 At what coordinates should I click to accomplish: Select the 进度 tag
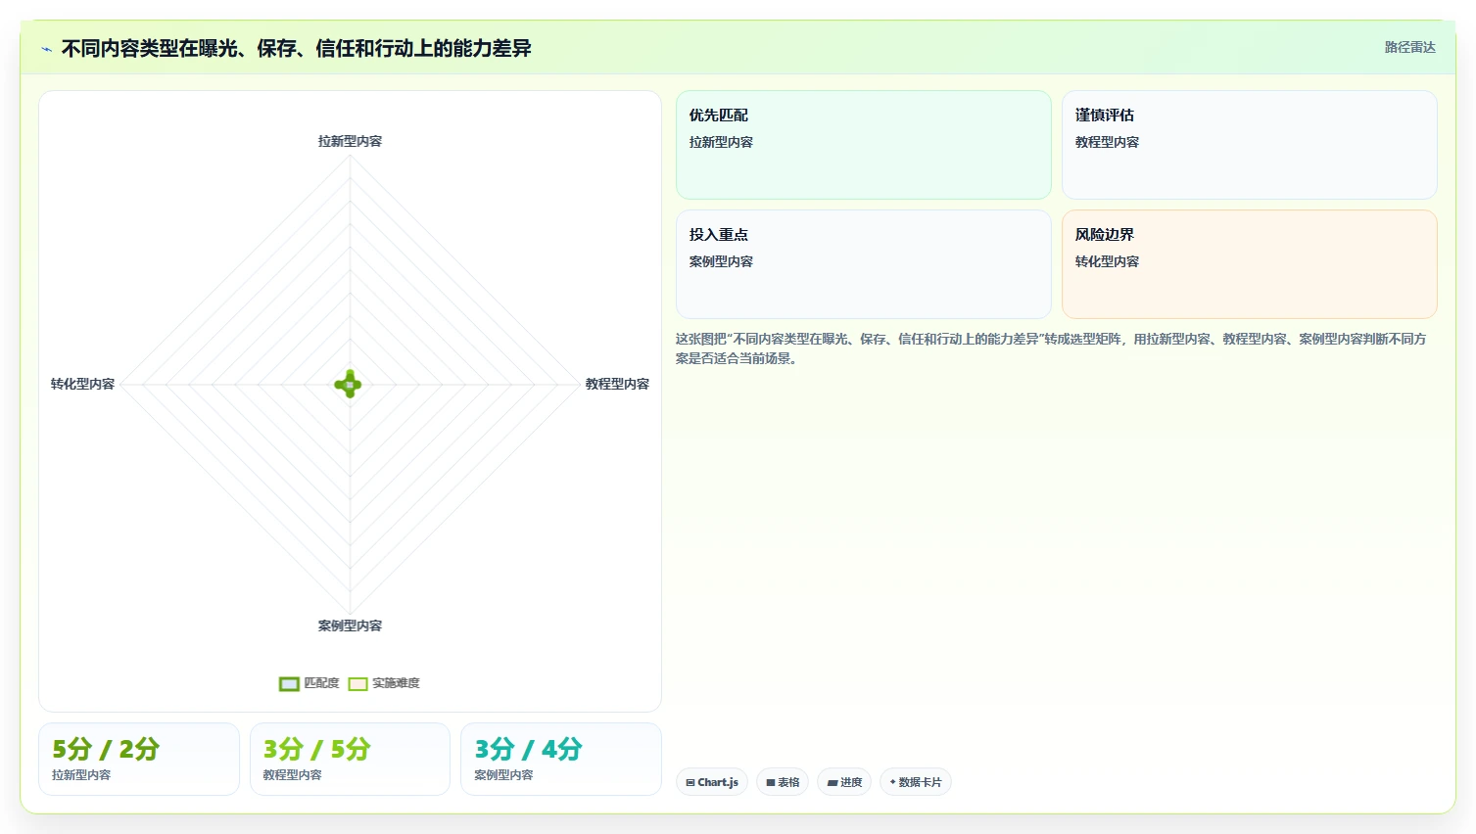coord(844,782)
